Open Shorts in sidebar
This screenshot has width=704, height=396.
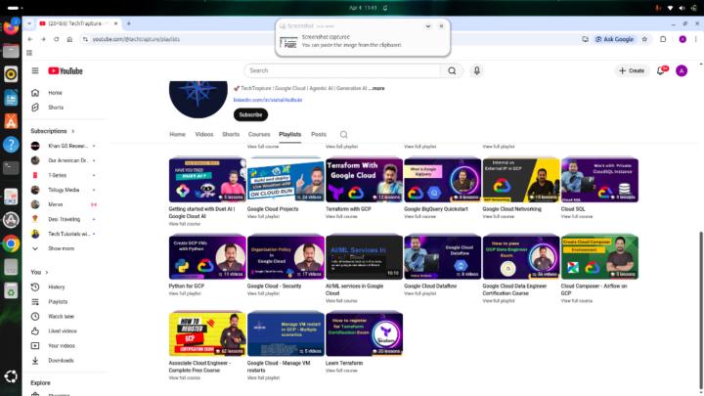point(55,108)
